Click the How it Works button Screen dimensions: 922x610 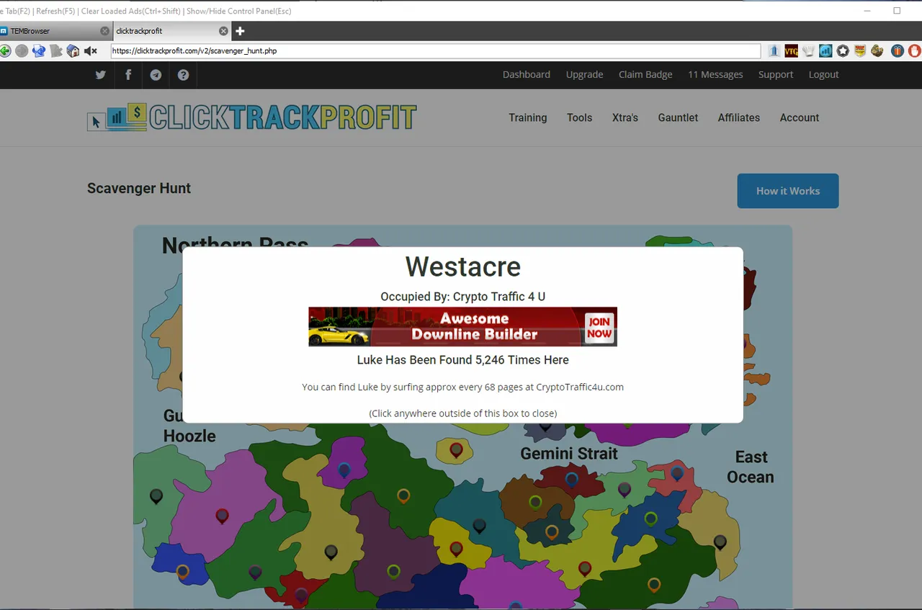[x=788, y=191]
